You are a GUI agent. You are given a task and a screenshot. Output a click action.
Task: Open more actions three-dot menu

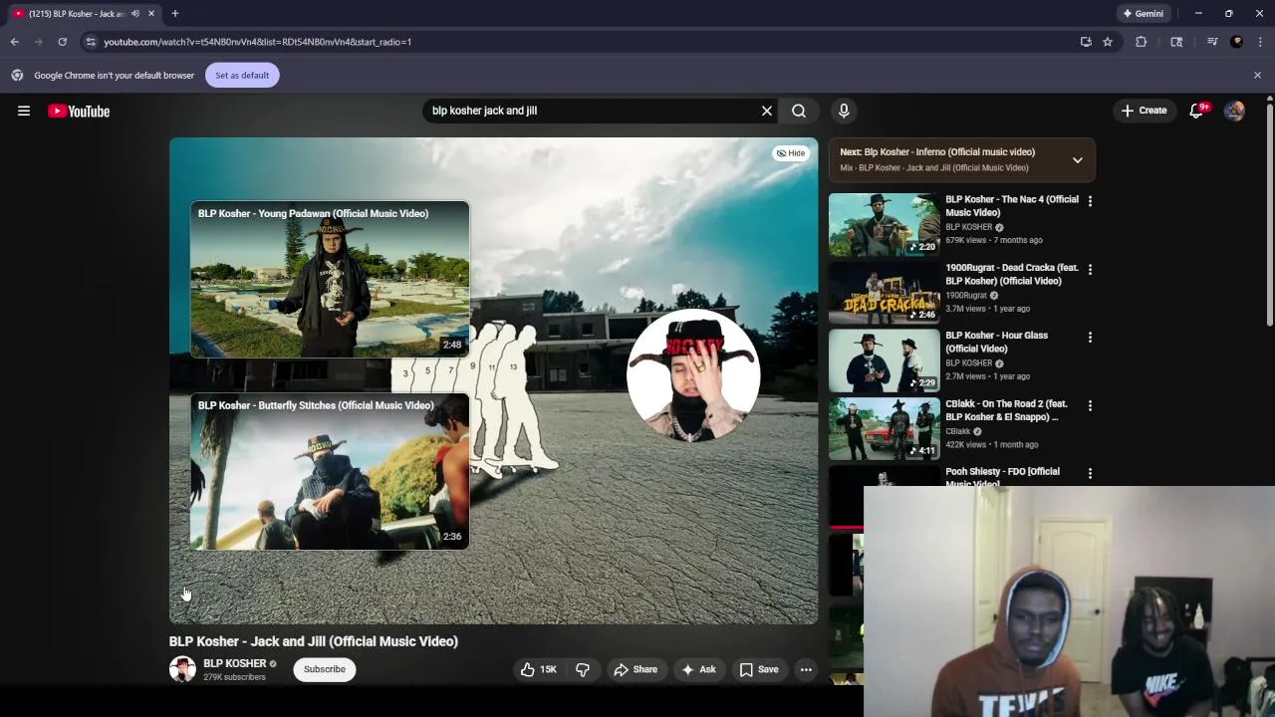pos(806,669)
